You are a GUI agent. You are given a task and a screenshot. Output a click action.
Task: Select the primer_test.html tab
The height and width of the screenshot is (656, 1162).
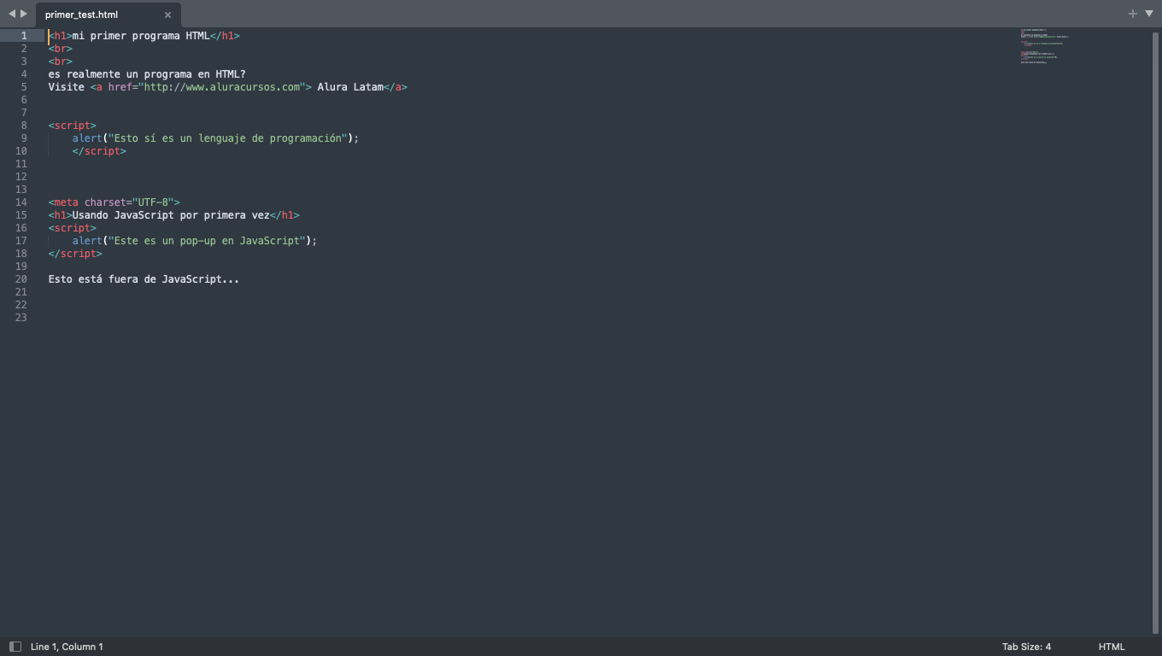point(108,15)
